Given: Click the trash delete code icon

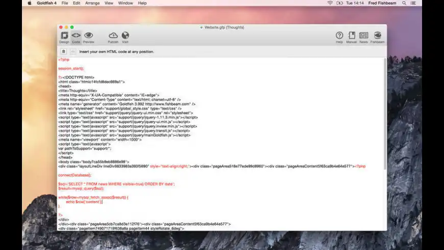Looking at the screenshot, I should (63, 52).
